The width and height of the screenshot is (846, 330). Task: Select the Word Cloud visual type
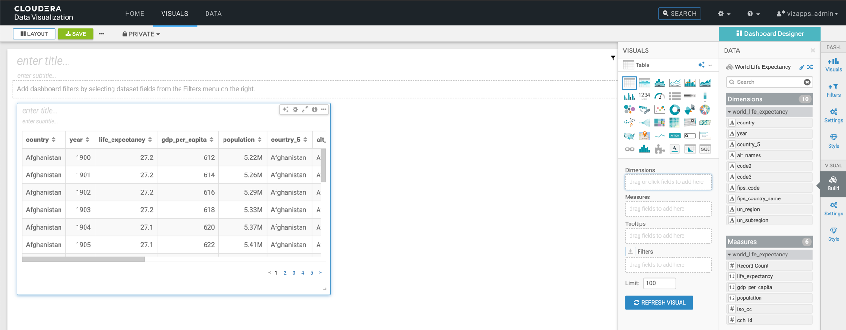[x=644, y=109]
